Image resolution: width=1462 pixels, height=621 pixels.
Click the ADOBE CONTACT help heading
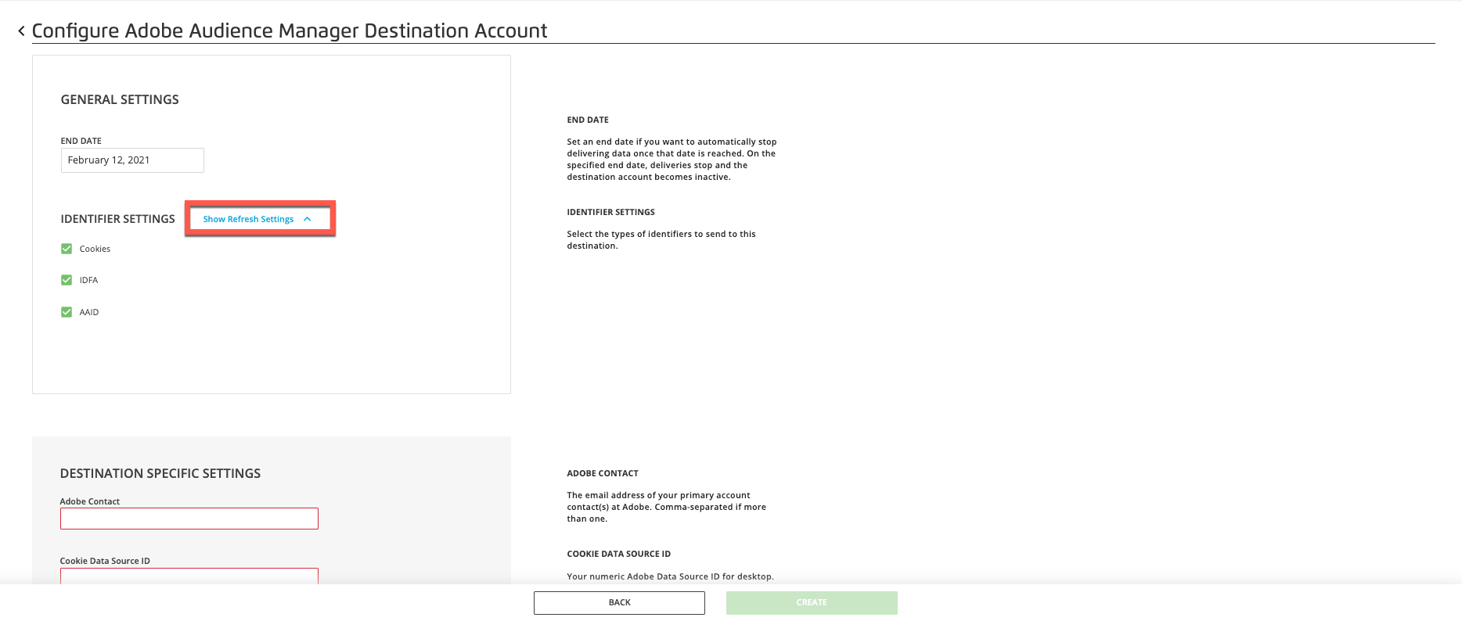coord(603,473)
